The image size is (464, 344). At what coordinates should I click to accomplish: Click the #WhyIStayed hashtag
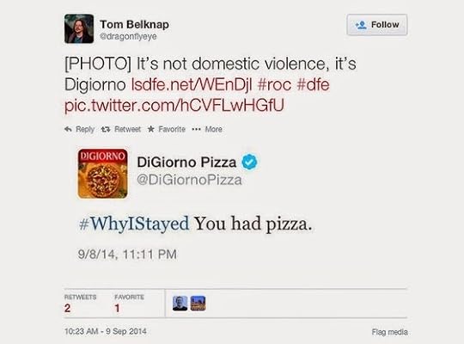tap(134, 224)
